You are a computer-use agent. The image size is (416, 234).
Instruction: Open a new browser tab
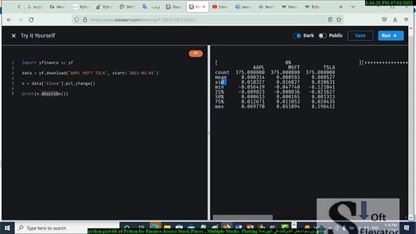pyautogui.click(x=341, y=7)
